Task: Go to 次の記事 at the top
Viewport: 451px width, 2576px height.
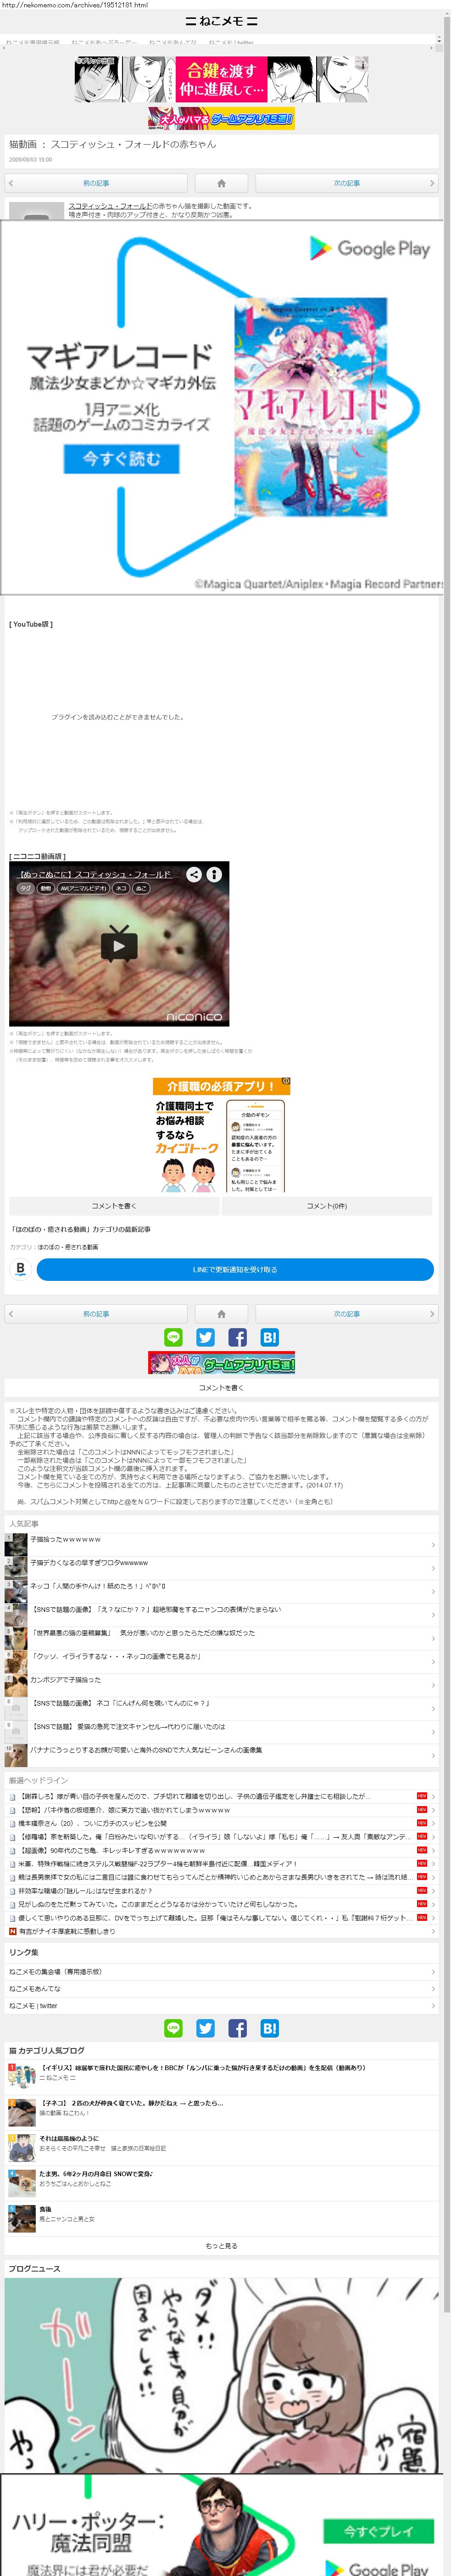Action: point(346,183)
